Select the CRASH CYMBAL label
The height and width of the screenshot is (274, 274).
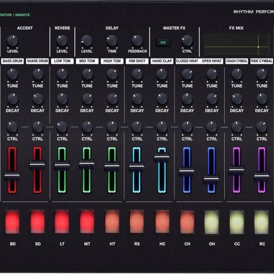point(237,61)
